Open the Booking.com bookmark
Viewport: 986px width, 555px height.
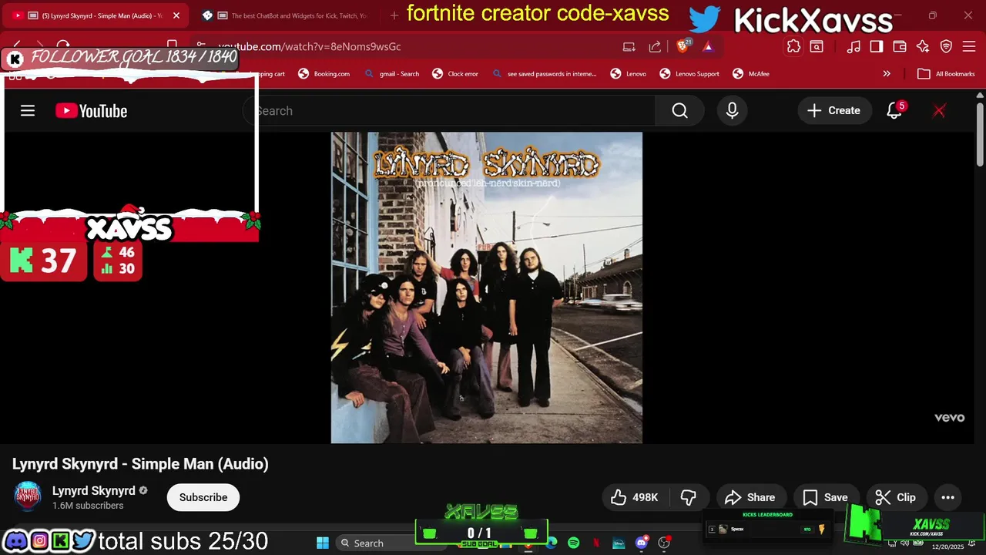click(324, 74)
